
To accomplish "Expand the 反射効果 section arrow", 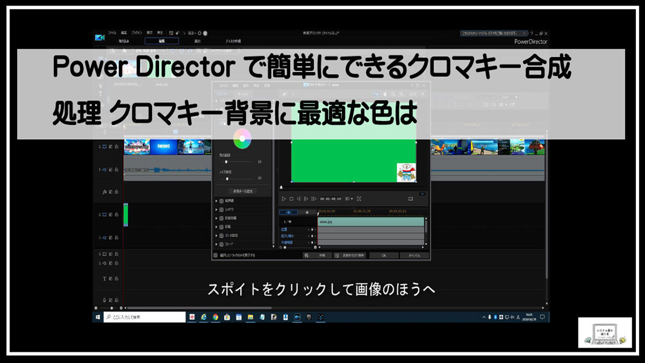I will (x=216, y=218).
